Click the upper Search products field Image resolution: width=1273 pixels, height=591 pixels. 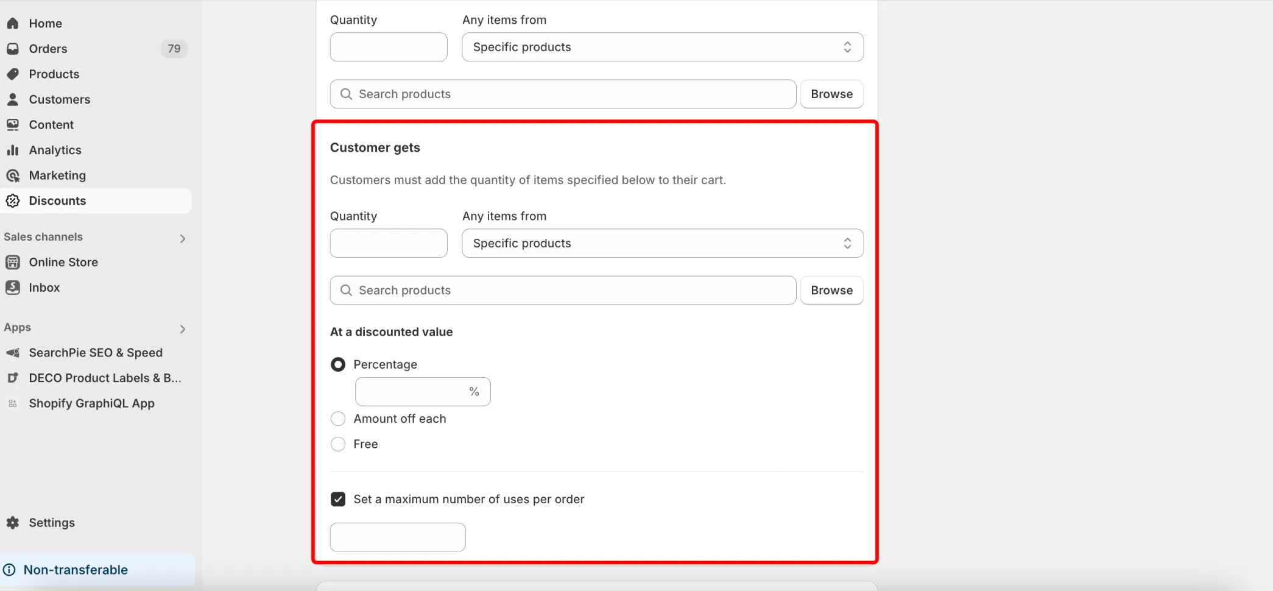(563, 94)
